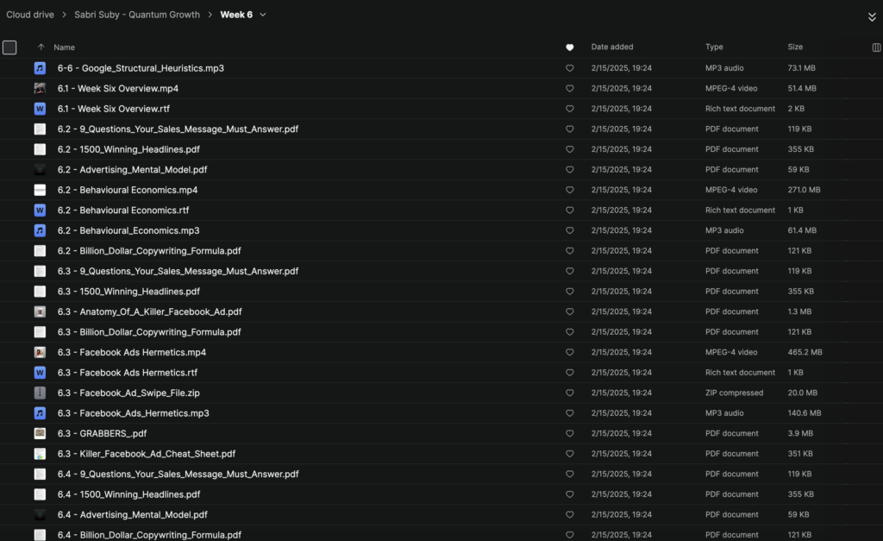Image resolution: width=883 pixels, height=541 pixels.
Task: Open the dropdown chevron beside Week 6
Action: click(262, 15)
